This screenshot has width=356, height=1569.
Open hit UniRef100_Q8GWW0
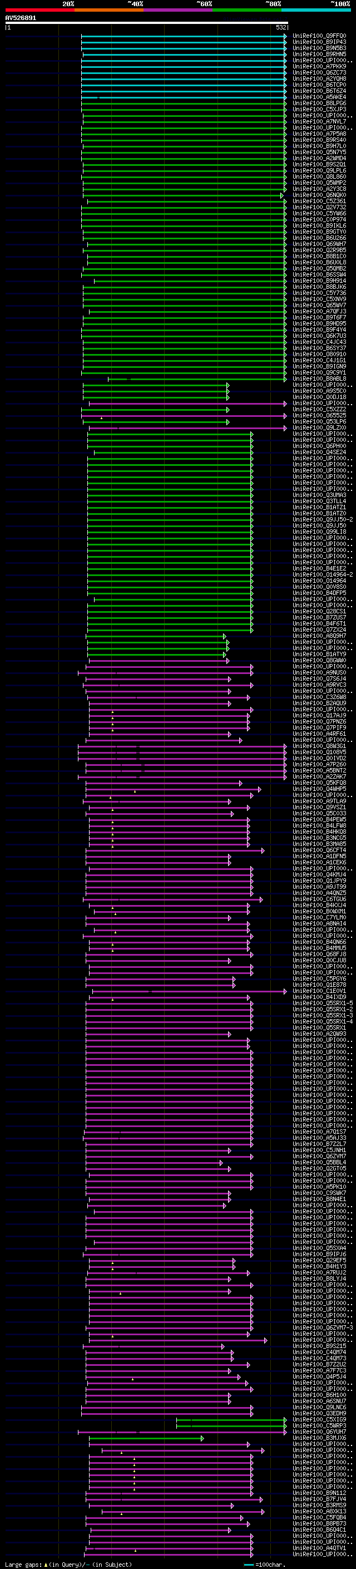[319, 660]
